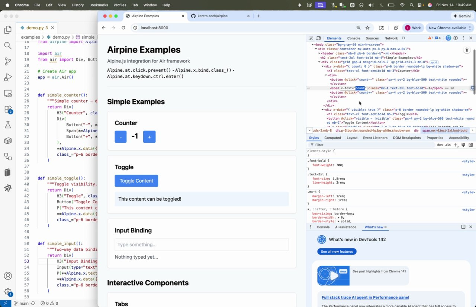Click the Type something input field
The height and width of the screenshot is (307, 476).
point(202,245)
